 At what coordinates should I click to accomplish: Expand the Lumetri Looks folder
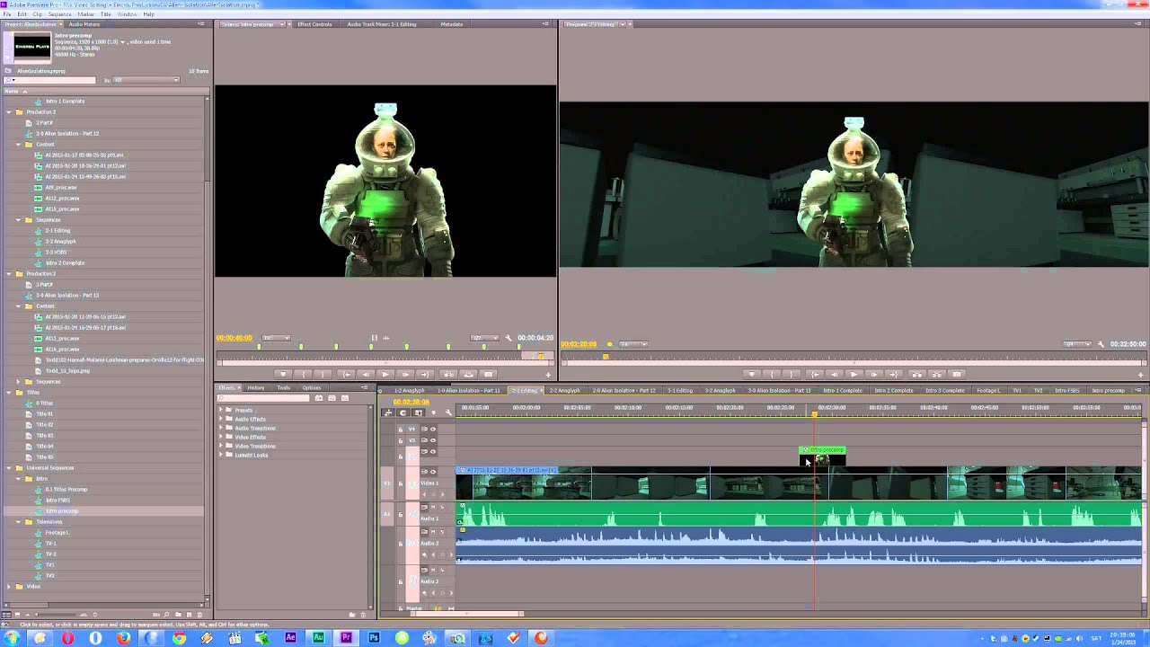[220, 456]
